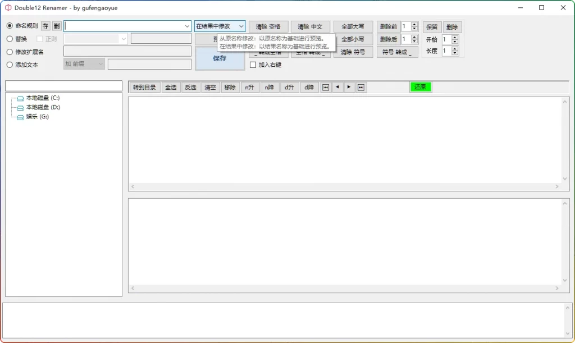The width and height of the screenshot is (575, 343).
Task: Click the 反选 toolbar item
Action: coord(190,87)
